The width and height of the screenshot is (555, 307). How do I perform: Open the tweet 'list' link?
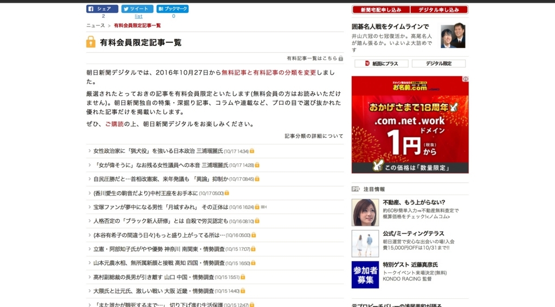138,16
